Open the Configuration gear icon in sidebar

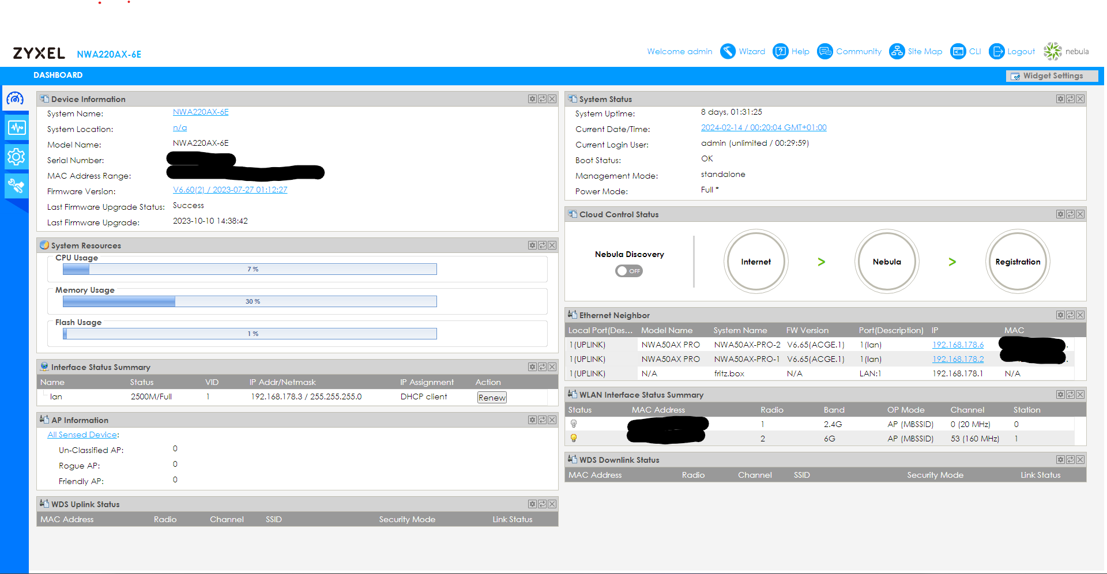click(17, 156)
